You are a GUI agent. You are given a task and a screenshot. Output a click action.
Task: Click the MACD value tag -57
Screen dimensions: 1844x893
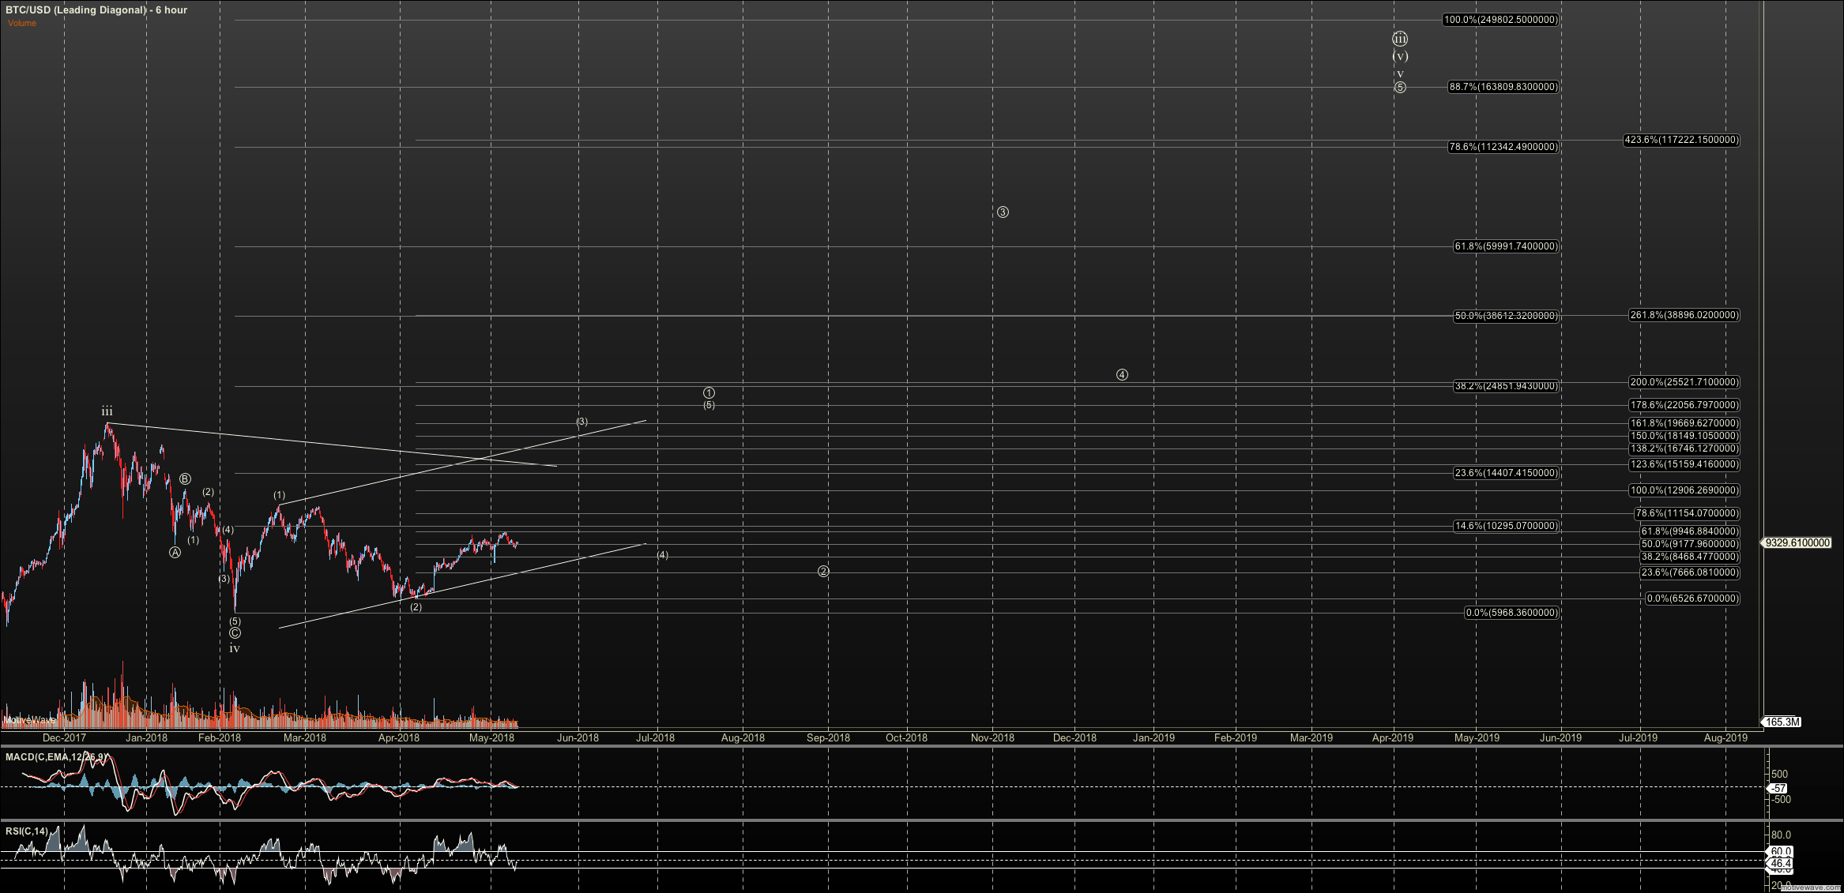1778,788
